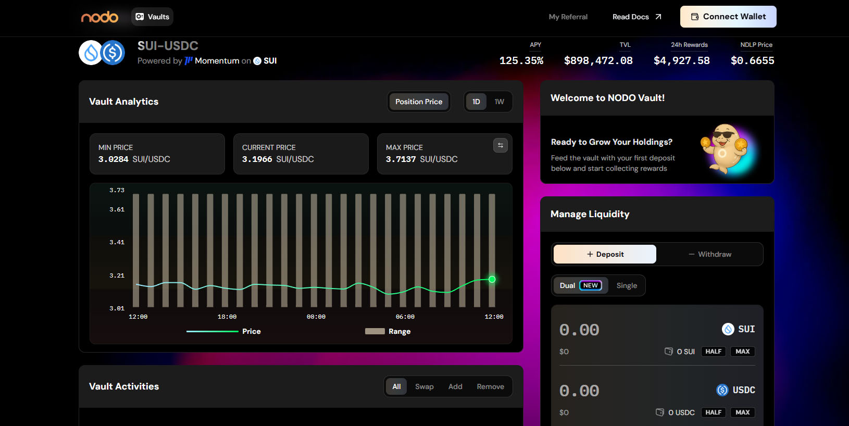Click the wallet icon beside 0 SUI balance

click(x=669, y=352)
